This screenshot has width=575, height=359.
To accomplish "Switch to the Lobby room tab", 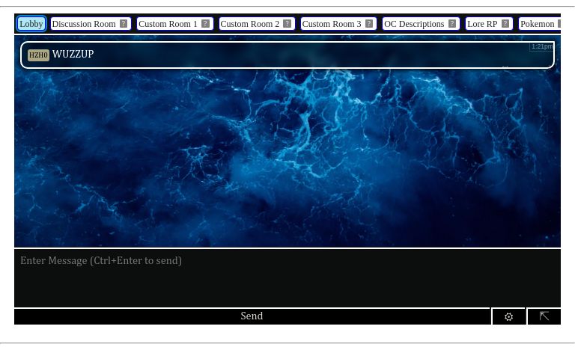I will click(x=31, y=24).
